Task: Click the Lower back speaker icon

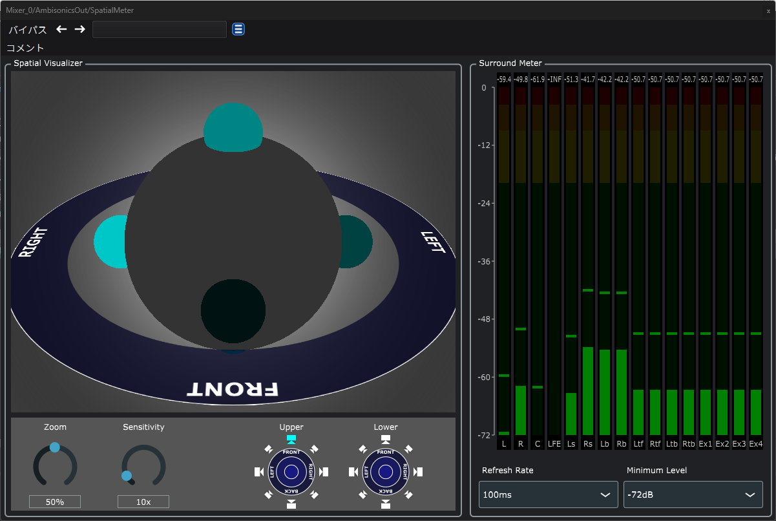Action: point(386,504)
